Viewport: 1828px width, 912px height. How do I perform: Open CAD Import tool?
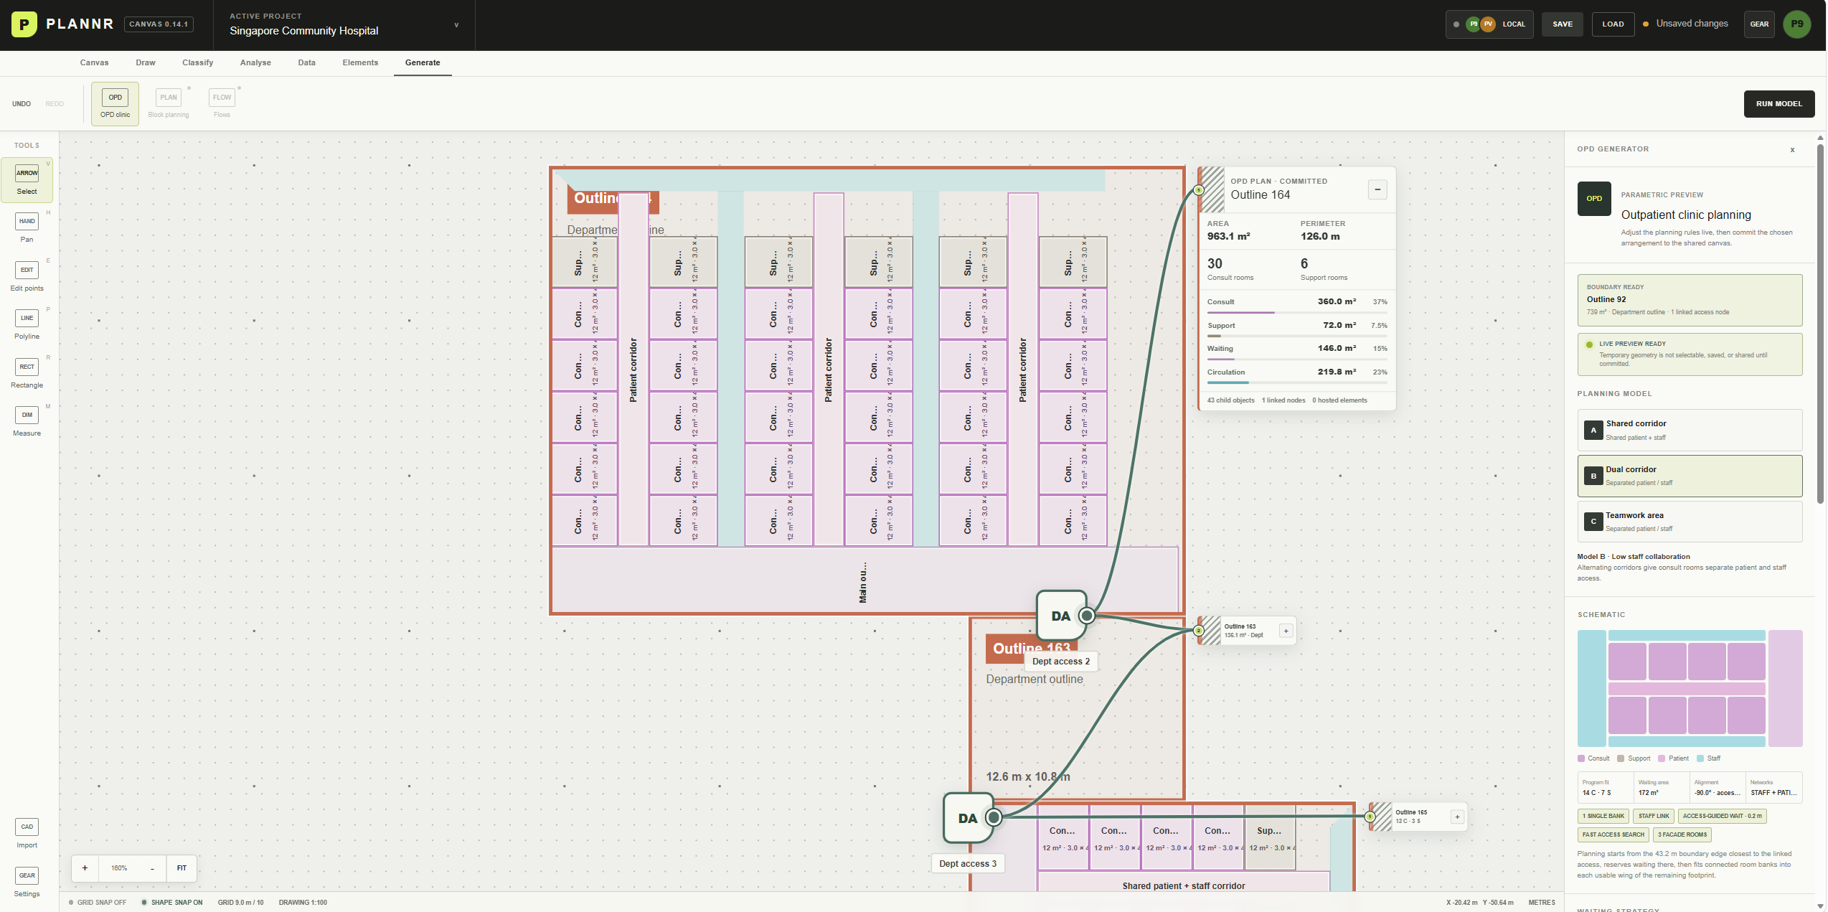[x=27, y=834]
